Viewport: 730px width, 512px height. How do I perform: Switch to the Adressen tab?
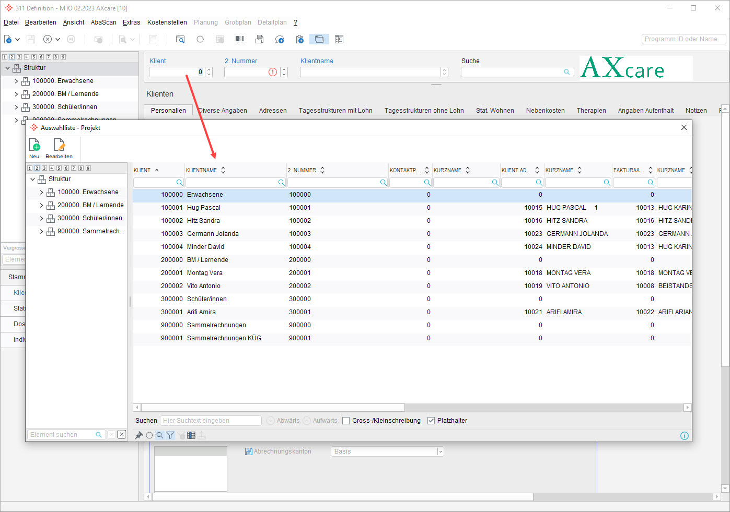click(273, 111)
